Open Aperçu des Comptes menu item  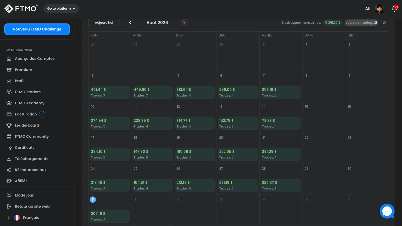[x=35, y=59]
